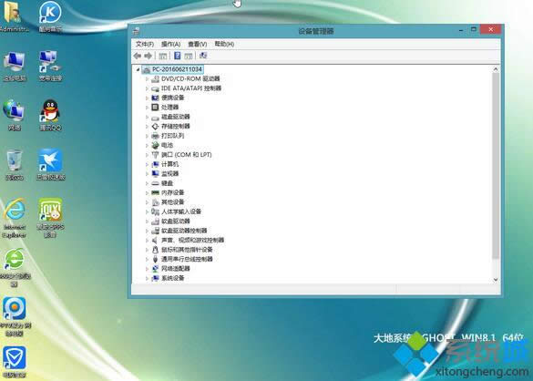Image resolution: width=533 pixels, height=381 pixels.
Task: Click the 端口 (COM 和 LPT) port icon
Action: point(155,155)
